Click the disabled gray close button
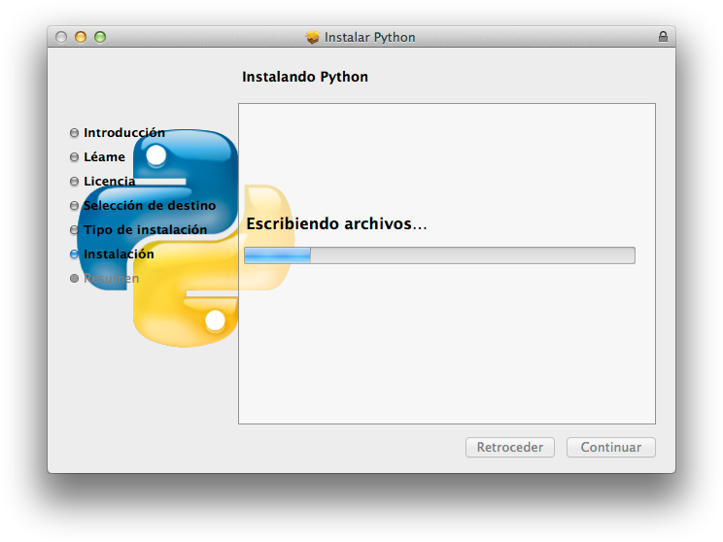 [61, 37]
